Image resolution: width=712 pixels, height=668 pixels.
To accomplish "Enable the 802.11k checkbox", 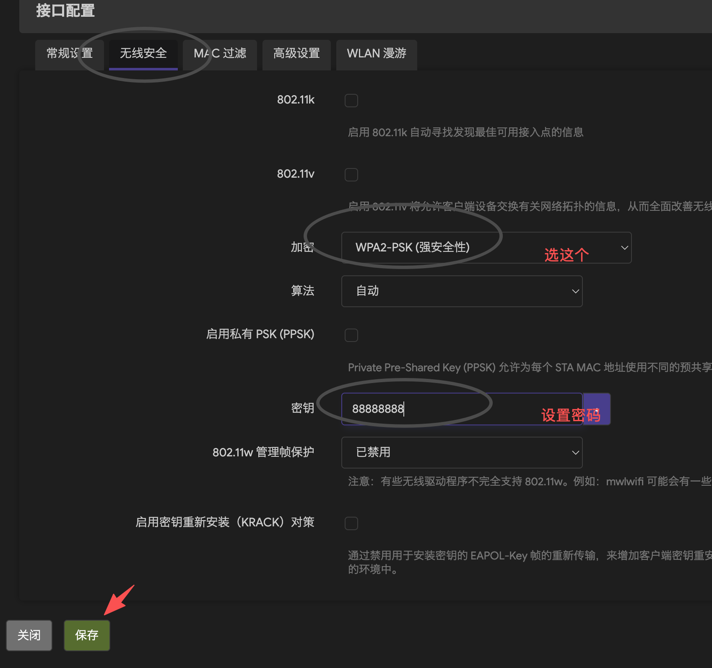I will (351, 101).
